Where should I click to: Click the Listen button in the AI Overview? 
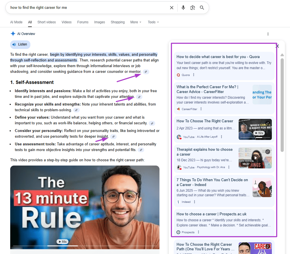pos(20,44)
